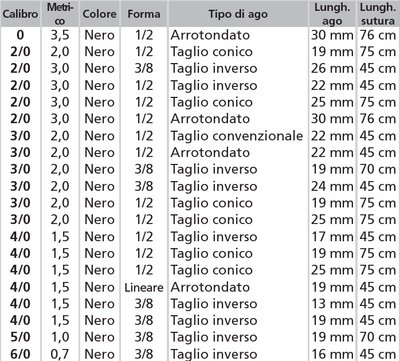
Task: Select the 26 mm needle length cell
Action: click(332, 69)
